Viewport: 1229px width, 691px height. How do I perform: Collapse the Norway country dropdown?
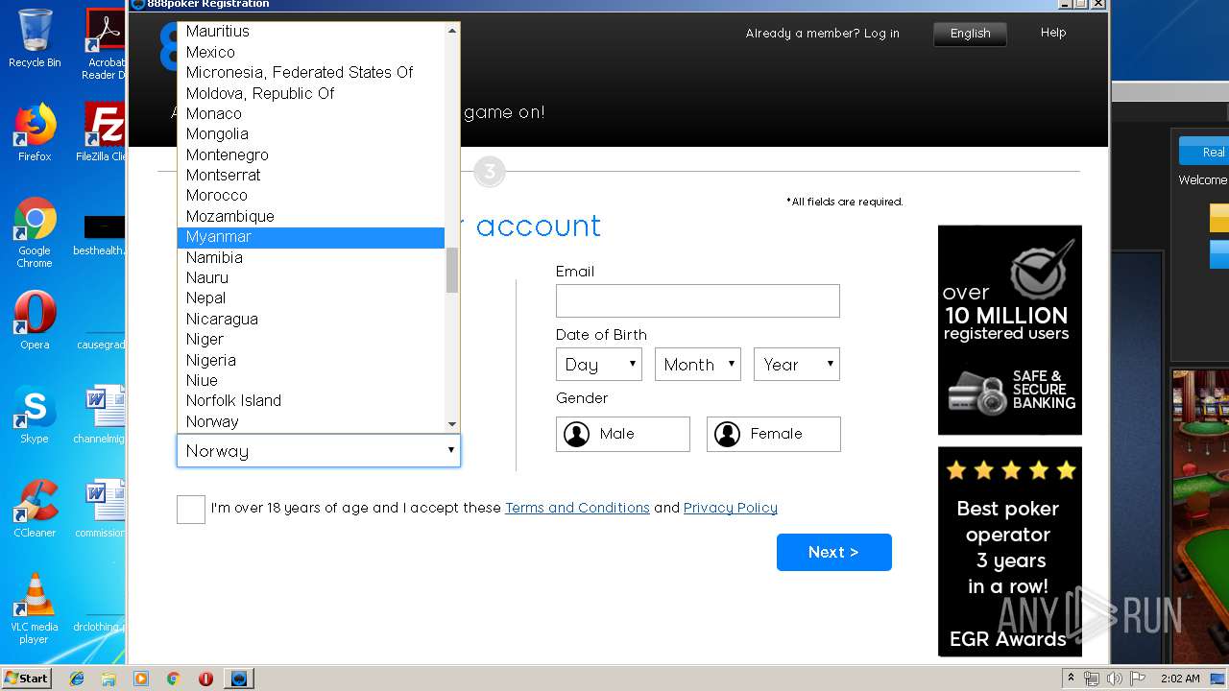tap(319, 451)
